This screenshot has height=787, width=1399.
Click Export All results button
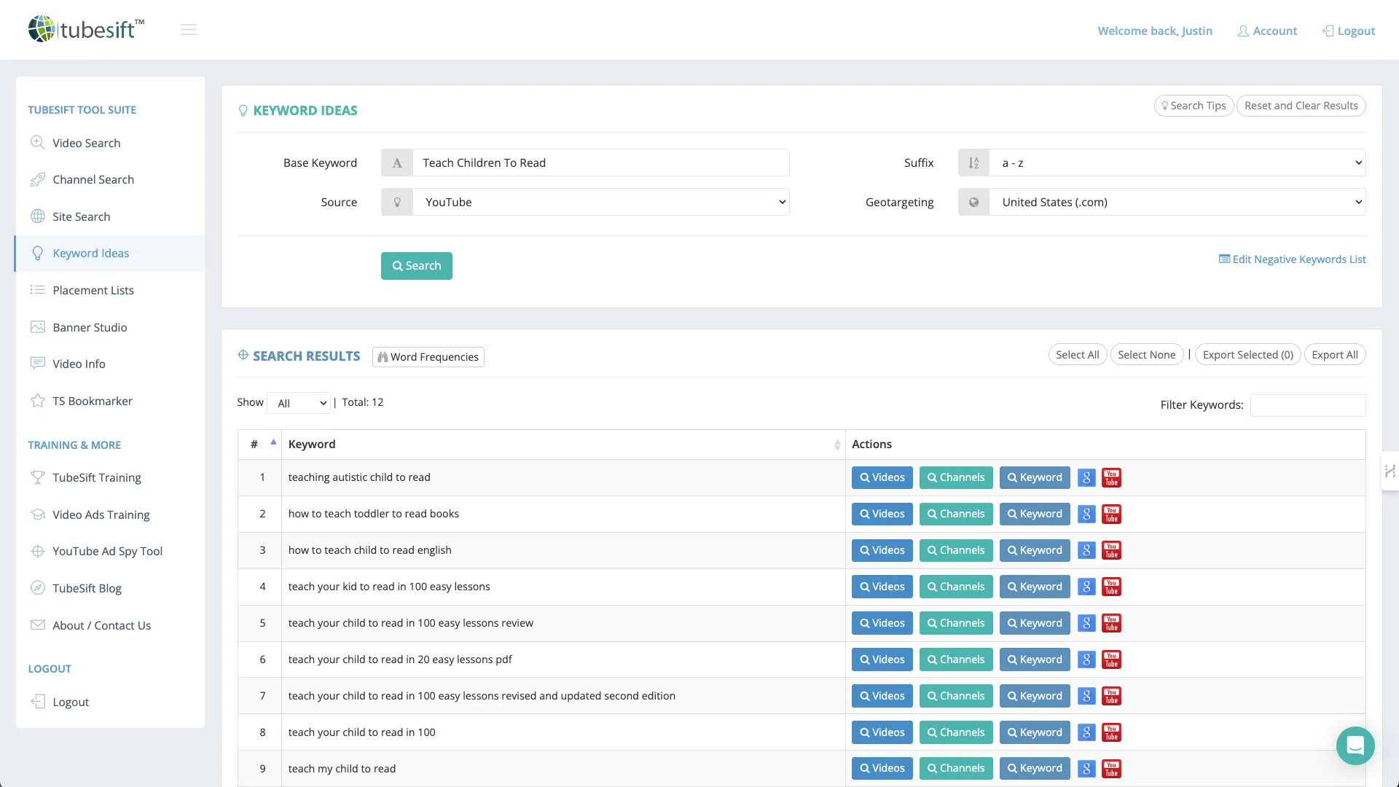[1335, 355]
